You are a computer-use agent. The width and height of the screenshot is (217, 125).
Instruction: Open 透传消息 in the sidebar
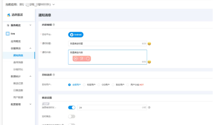click(18, 62)
